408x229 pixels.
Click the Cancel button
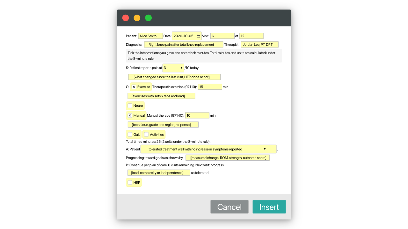tap(229, 207)
